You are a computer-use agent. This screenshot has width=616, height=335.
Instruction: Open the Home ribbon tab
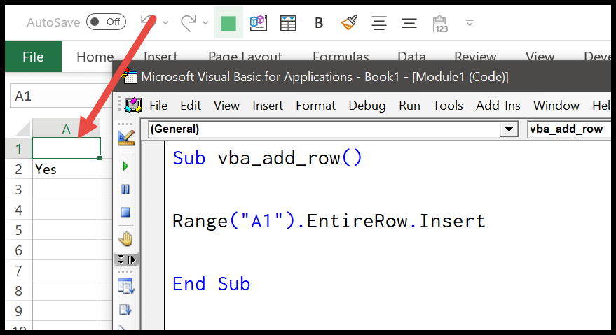(x=95, y=57)
